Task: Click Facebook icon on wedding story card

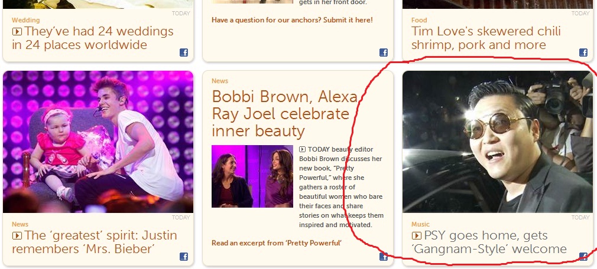Action: pyautogui.click(x=184, y=53)
